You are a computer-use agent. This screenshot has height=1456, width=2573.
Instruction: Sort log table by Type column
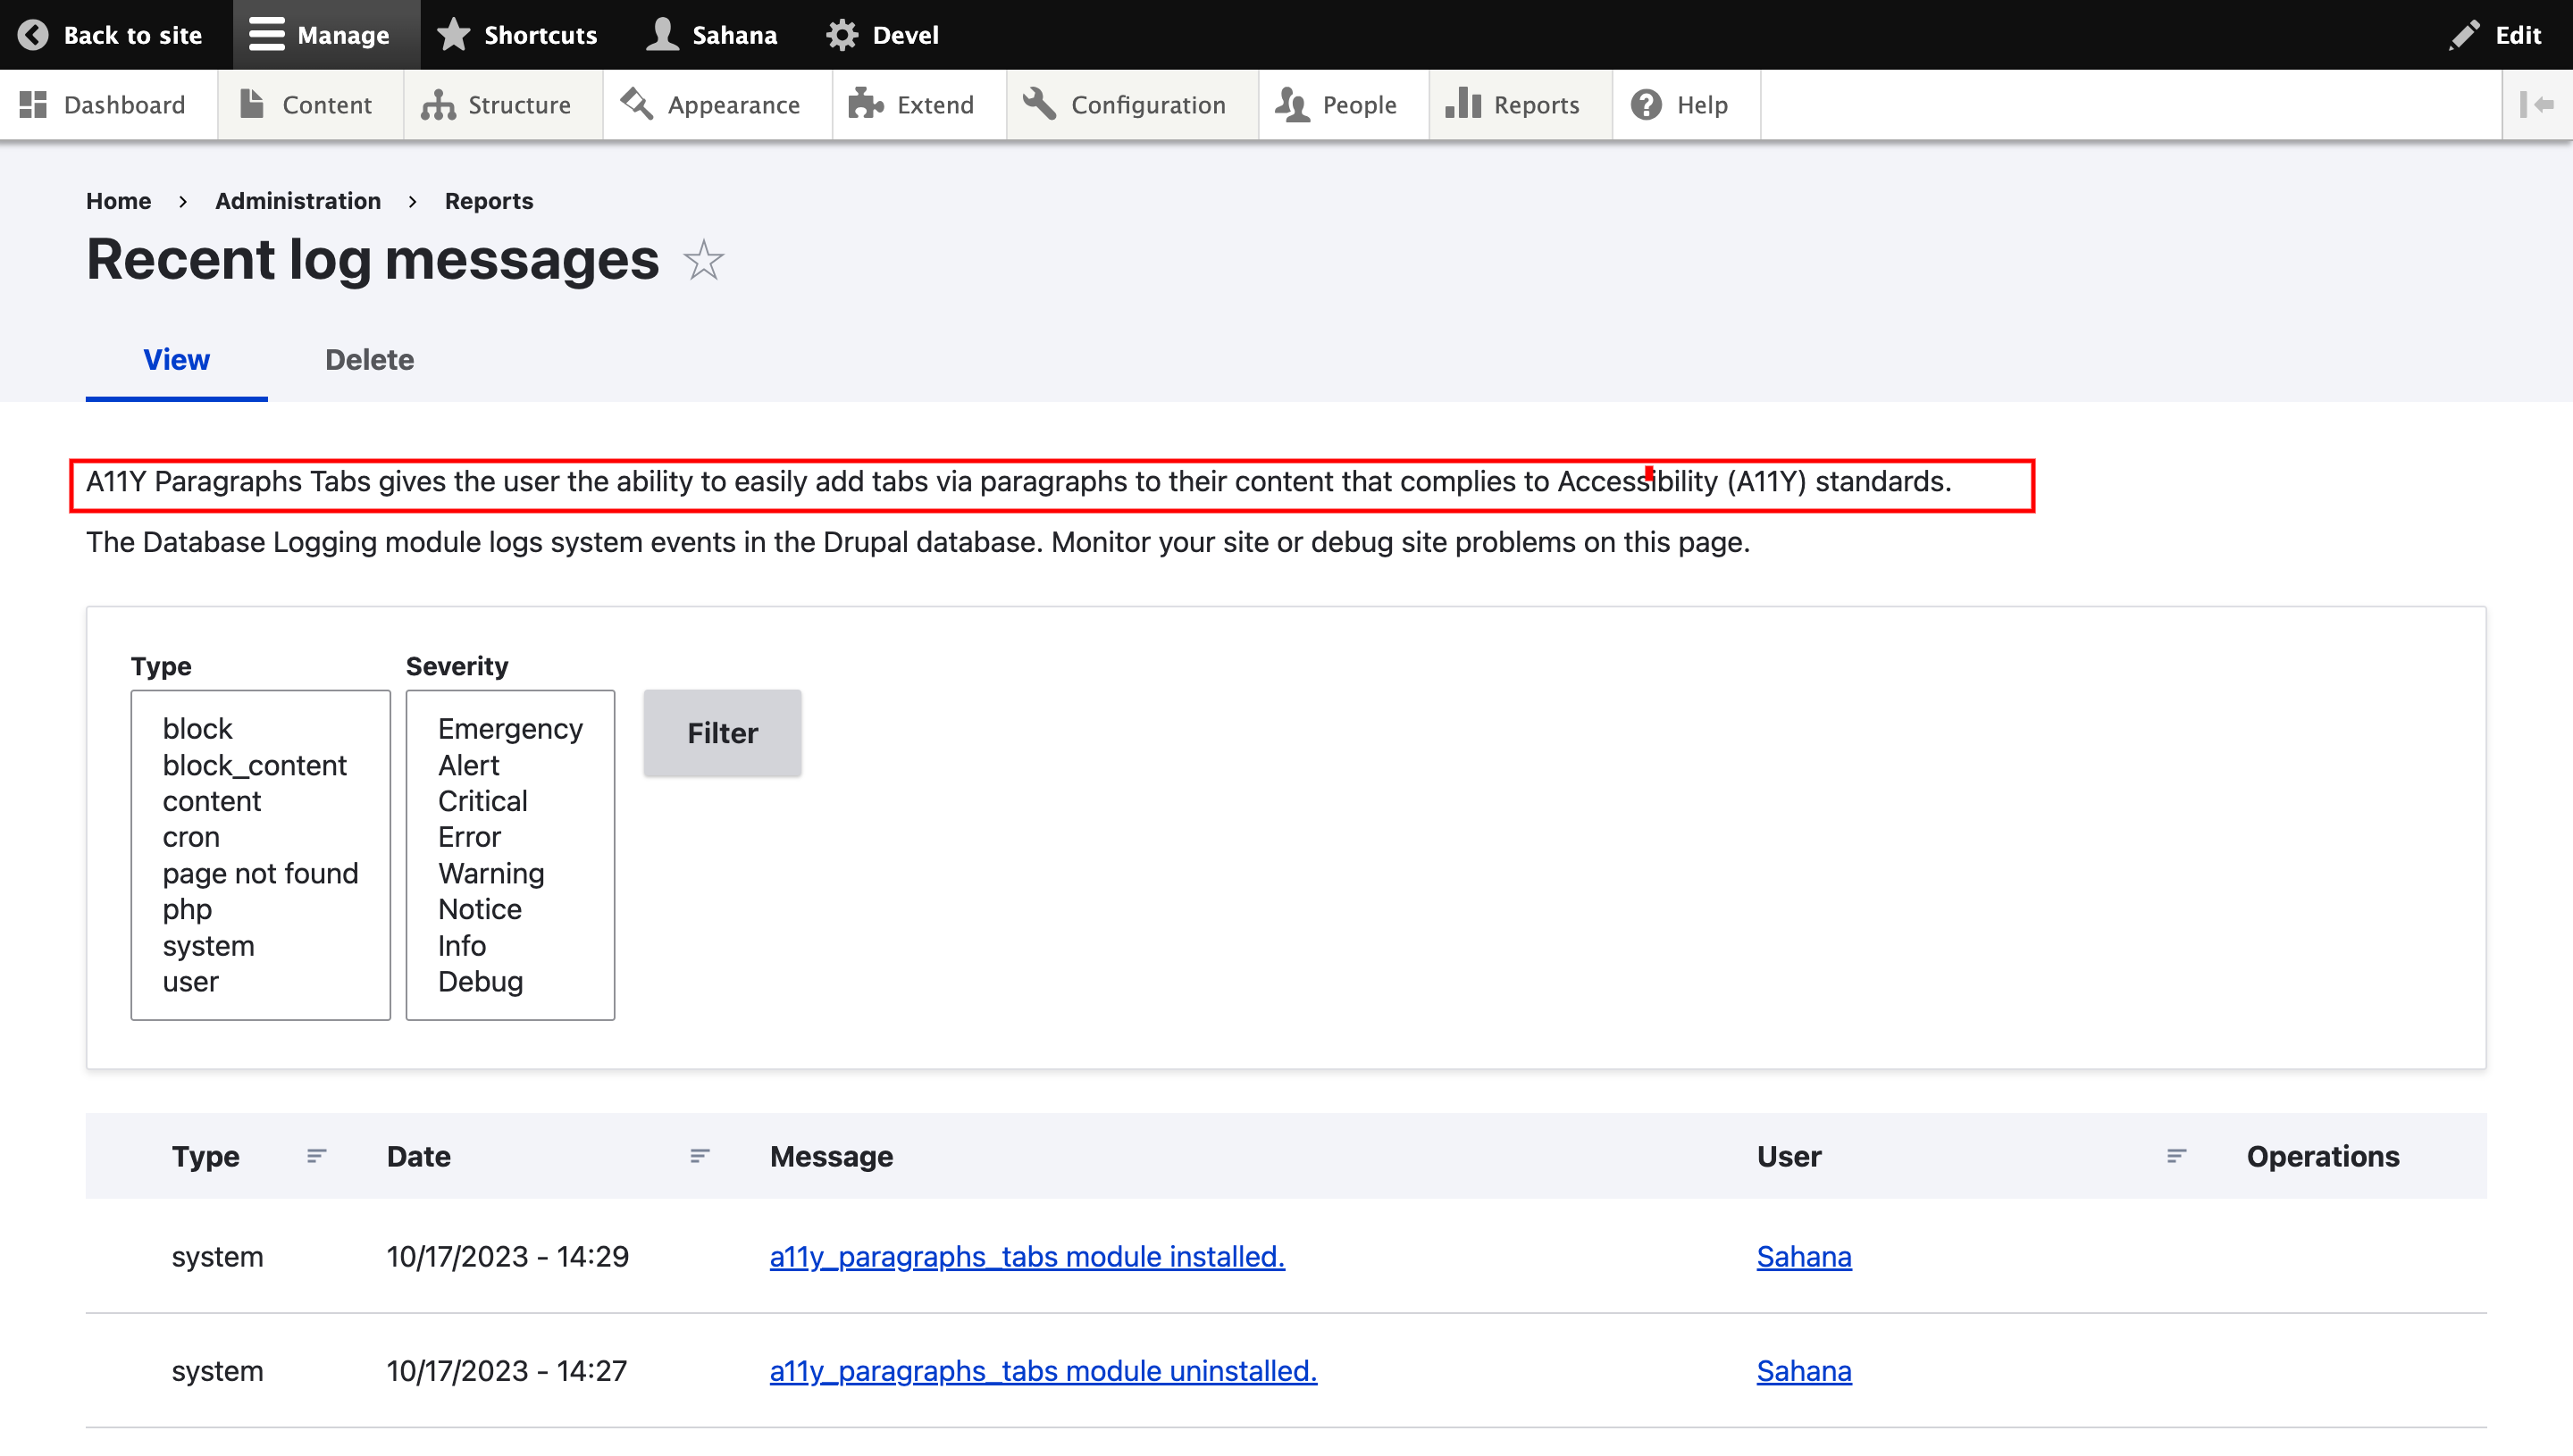(206, 1156)
